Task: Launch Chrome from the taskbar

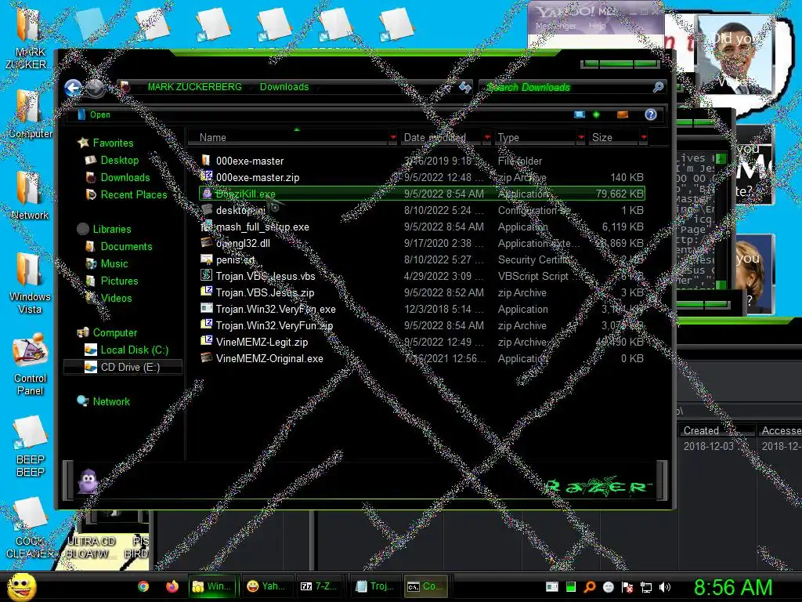Action: (x=143, y=586)
